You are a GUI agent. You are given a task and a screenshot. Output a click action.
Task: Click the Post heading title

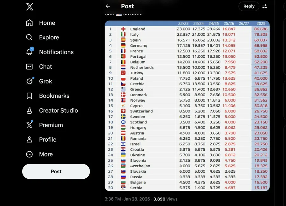tap(127, 6)
